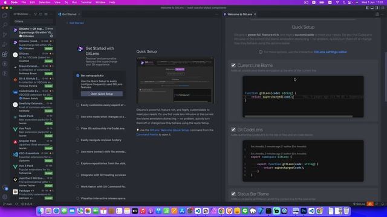This screenshot has height=217, width=387.
Task: Switch to the Get Started tab
Action: pyautogui.click(x=69, y=14)
